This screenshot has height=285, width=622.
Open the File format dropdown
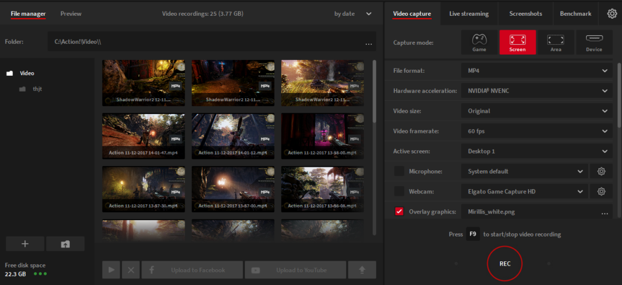pos(536,71)
